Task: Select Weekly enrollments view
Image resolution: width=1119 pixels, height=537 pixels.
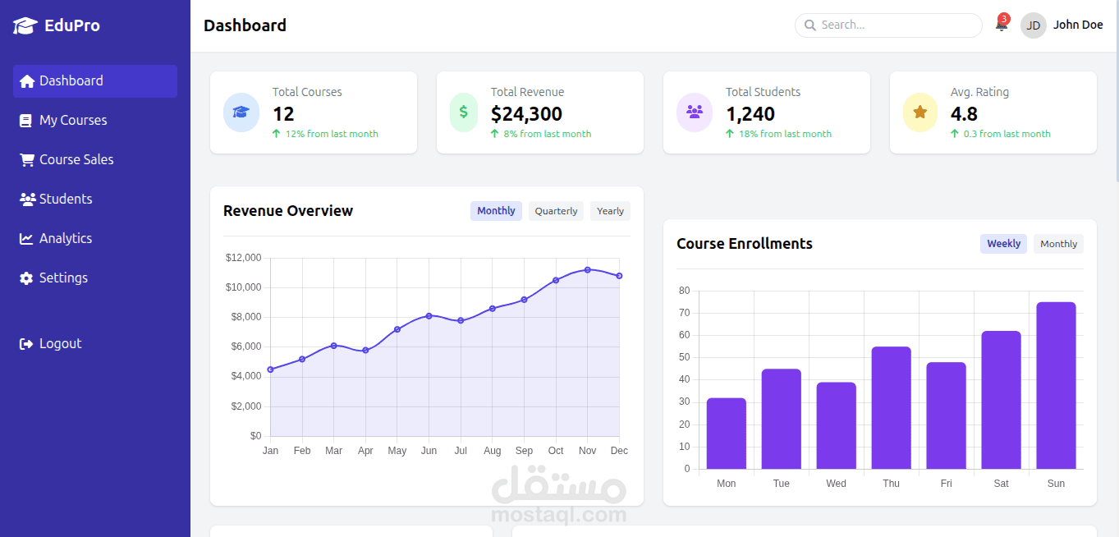Action: tap(1003, 244)
